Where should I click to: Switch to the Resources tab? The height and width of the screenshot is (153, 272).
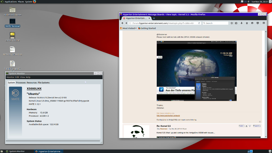[32, 83]
